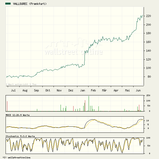Click the Sep month label

(x=36, y=90)
